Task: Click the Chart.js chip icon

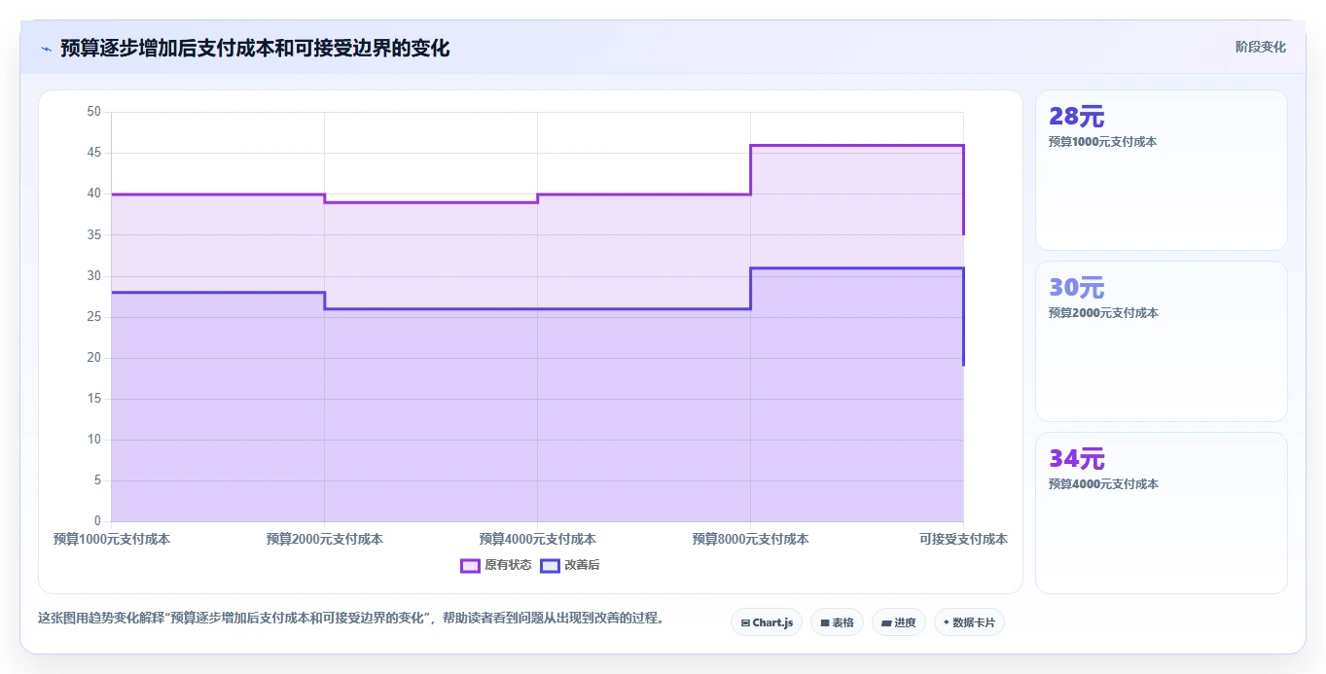Action: (x=745, y=622)
